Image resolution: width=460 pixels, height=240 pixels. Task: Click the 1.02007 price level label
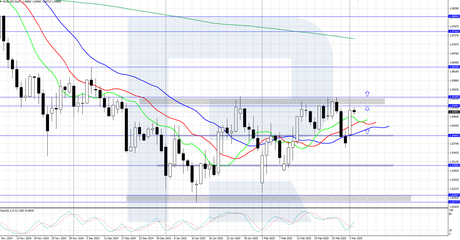(x=454, y=195)
